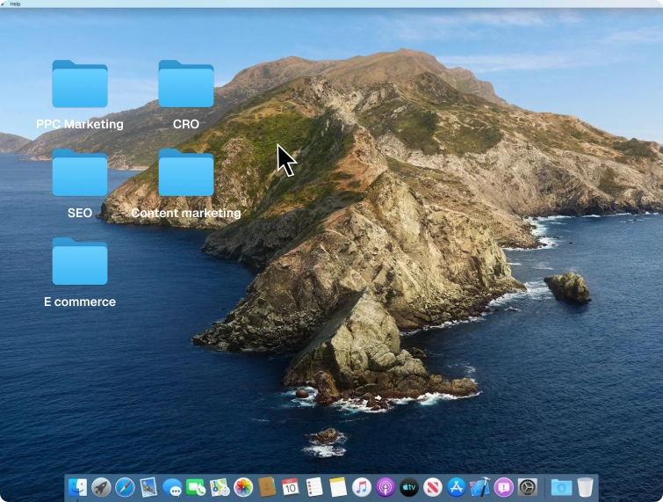Click the PPC Marketing folder label
Image resolution: width=663 pixels, height=502 pixels.
[x=80, y=124]
